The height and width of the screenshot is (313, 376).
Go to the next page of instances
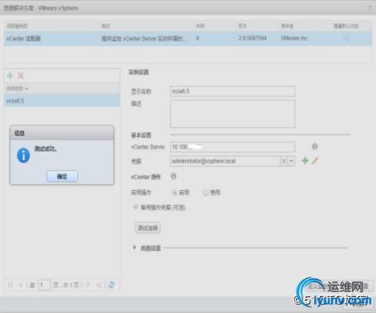click(88, 285)
